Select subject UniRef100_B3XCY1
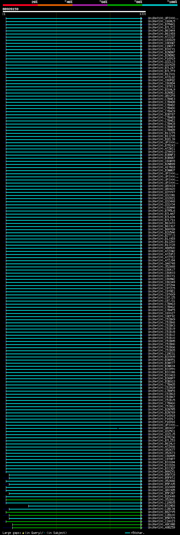180x535 pixels. pos(162,49)
